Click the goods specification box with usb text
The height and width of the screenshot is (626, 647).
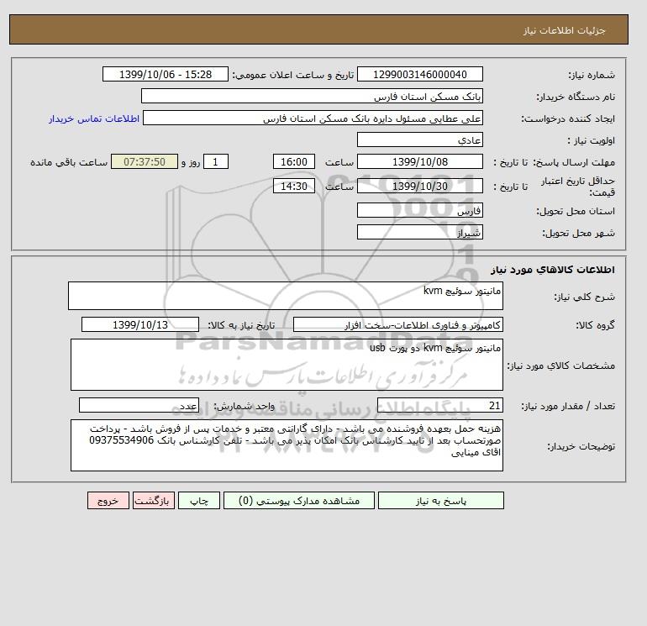pos(287,365)
